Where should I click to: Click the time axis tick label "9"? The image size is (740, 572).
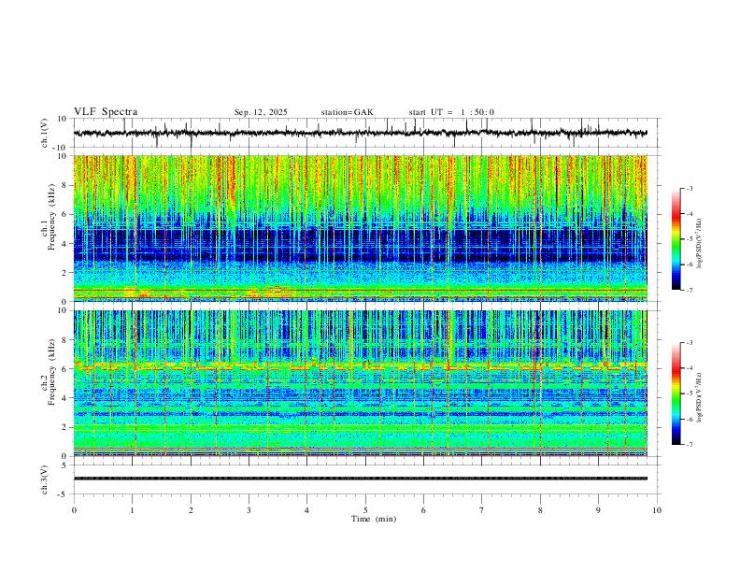coord(598,510)
